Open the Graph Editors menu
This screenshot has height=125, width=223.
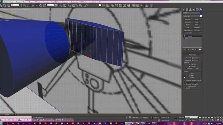pyautogui.click(x=55, y=2)
